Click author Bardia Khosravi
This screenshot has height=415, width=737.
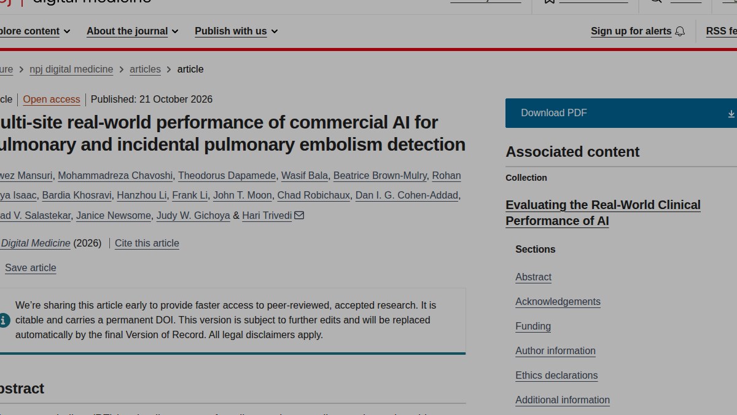click(77, 196)
